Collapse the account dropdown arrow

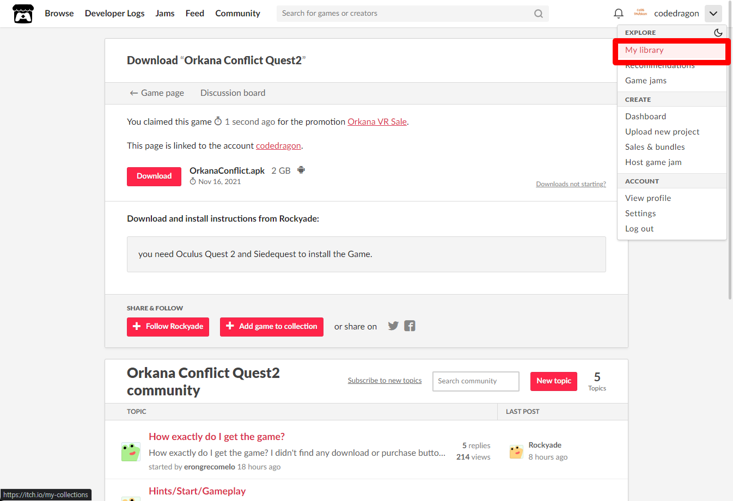click(713, 14)
